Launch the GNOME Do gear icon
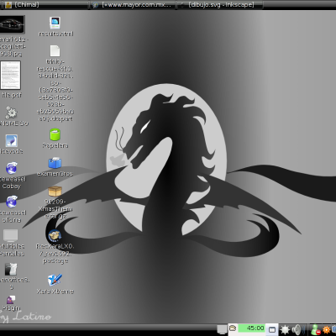The image size is (336, 336). tap(12, 113)
